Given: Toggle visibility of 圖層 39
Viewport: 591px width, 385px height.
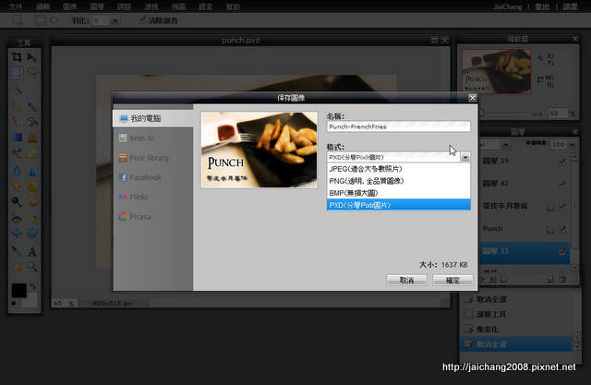Looking at the screenshot, I should pos(562,162).
